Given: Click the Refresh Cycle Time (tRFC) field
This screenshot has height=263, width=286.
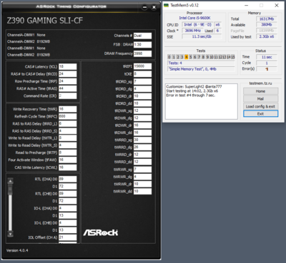Looking at the screenshot, I should [68, 116].
